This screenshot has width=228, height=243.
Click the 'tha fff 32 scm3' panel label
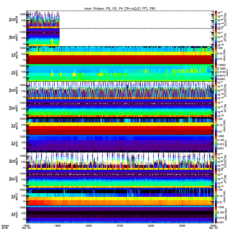coord(13,37)
